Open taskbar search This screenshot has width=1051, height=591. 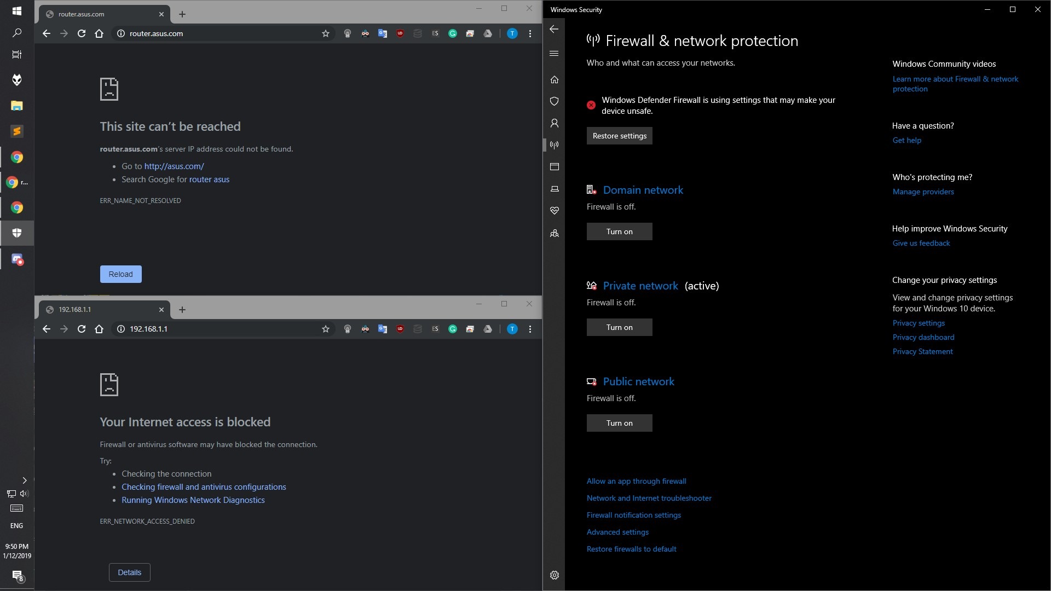point(16,33)
